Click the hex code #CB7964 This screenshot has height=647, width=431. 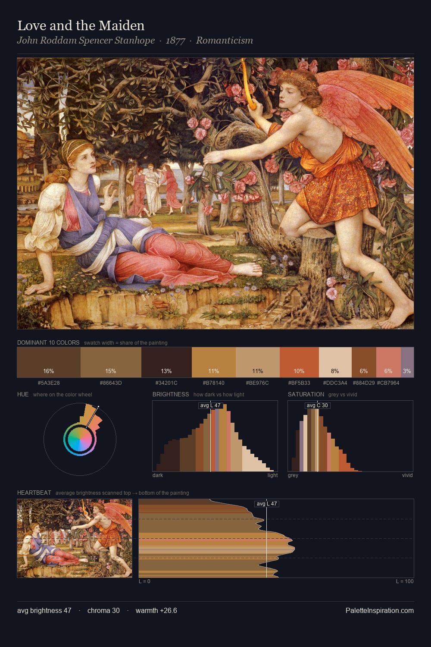(388, 383)
